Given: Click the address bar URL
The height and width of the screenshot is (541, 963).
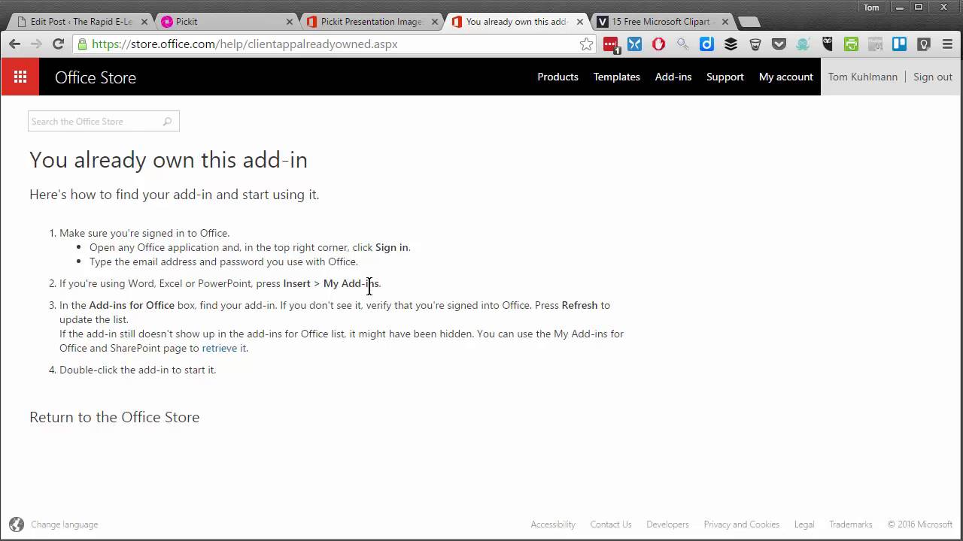Looking at the screenshot, I should click(x=245, y=44).
